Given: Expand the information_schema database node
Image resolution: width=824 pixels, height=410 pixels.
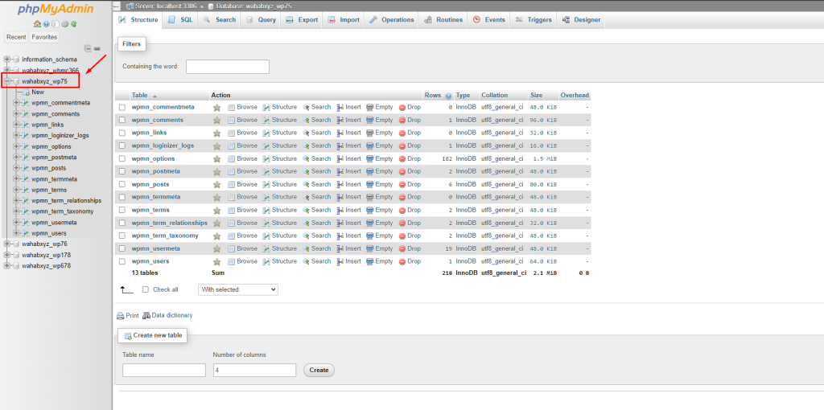Looking at the screenshot, I should pos(7,59).
